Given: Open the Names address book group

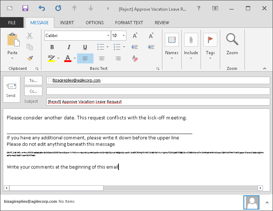Looking at the screenshot, I should pyautogui.click(x=172, y=46).
